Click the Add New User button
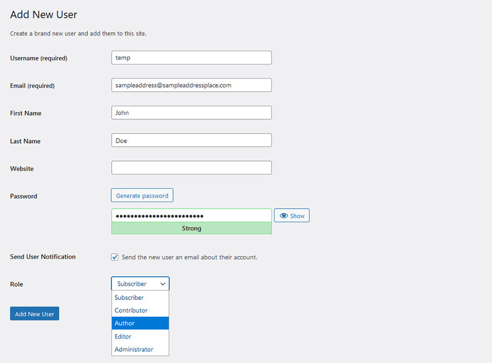 pyautogui.click(x=35, y=314)
